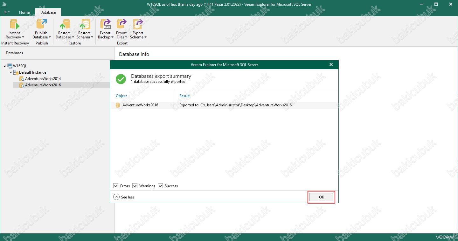458x241 pixels.
Task: Click the Instant Recovery ribbon icon
Action: coord(14,24)
